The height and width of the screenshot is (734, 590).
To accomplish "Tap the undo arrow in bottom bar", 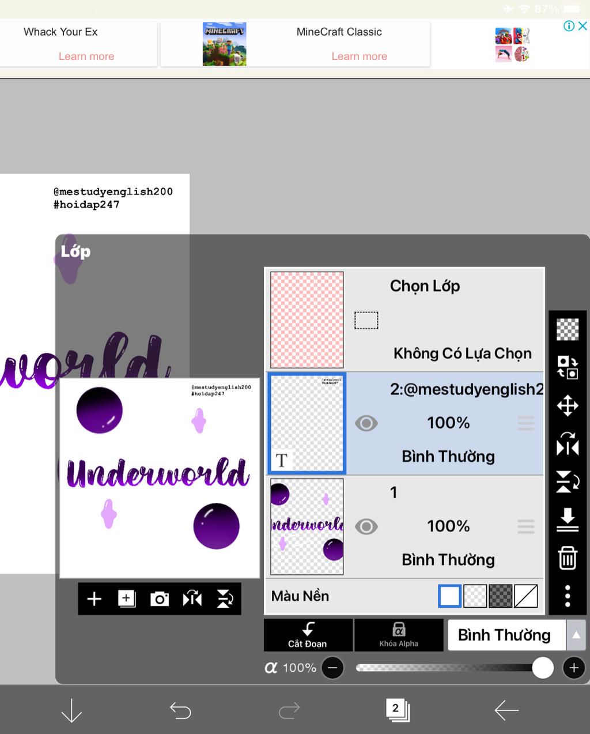I will click(180, 710).
